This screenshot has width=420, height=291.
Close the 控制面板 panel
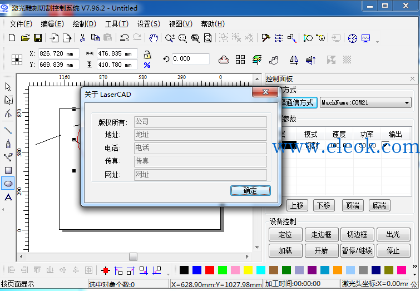(x=412, y=79)
